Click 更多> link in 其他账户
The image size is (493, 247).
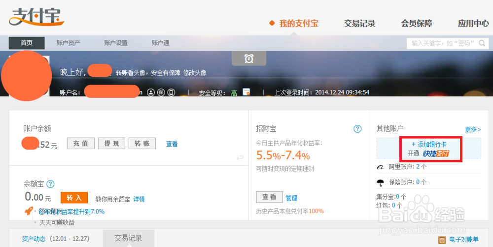click(473, 129)
